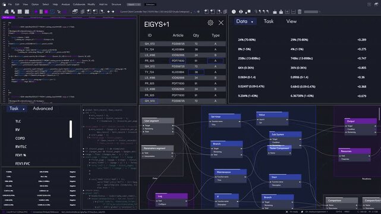381x214 pixels.
Task: Click the value 24% (70-80%)
Action: (247, 40)
